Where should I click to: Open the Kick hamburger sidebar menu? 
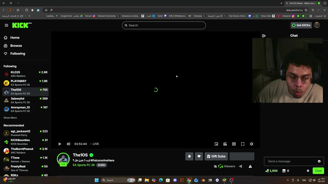pyautogui.click(x=6, y=25)
